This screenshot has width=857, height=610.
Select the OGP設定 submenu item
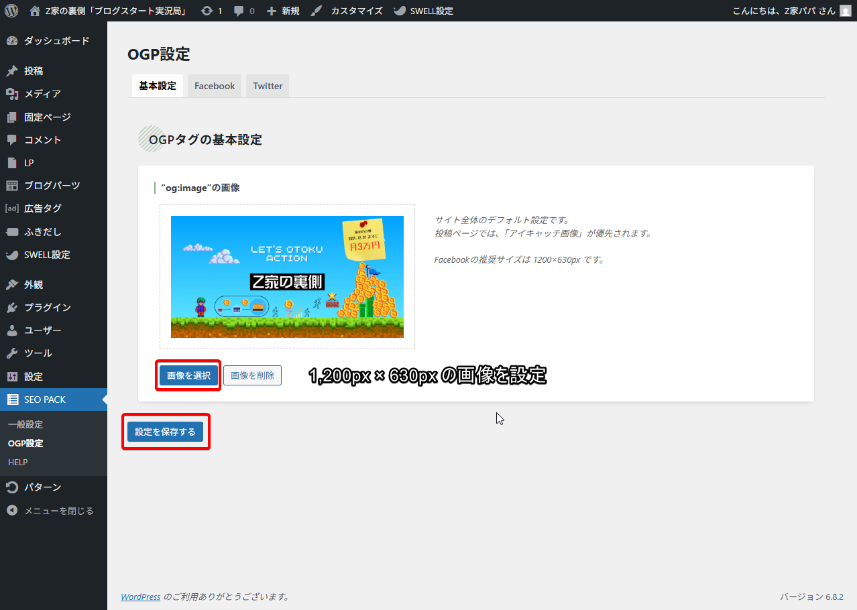[x=25, y=443]
